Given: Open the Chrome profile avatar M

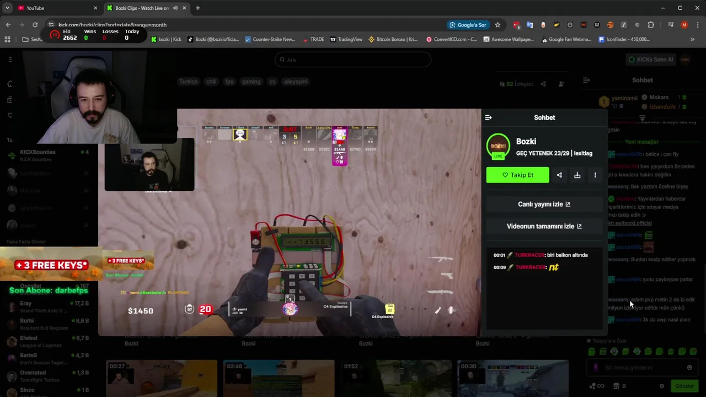Looking at the screenshot, I should click(x=684, y=25).
